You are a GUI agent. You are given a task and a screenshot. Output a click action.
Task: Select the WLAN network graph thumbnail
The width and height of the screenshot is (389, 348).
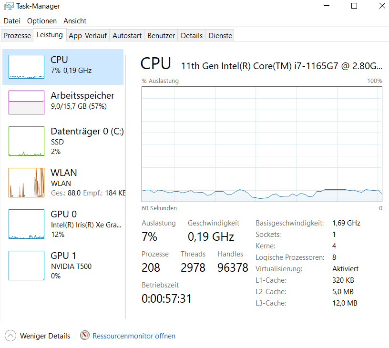point(26,183)
